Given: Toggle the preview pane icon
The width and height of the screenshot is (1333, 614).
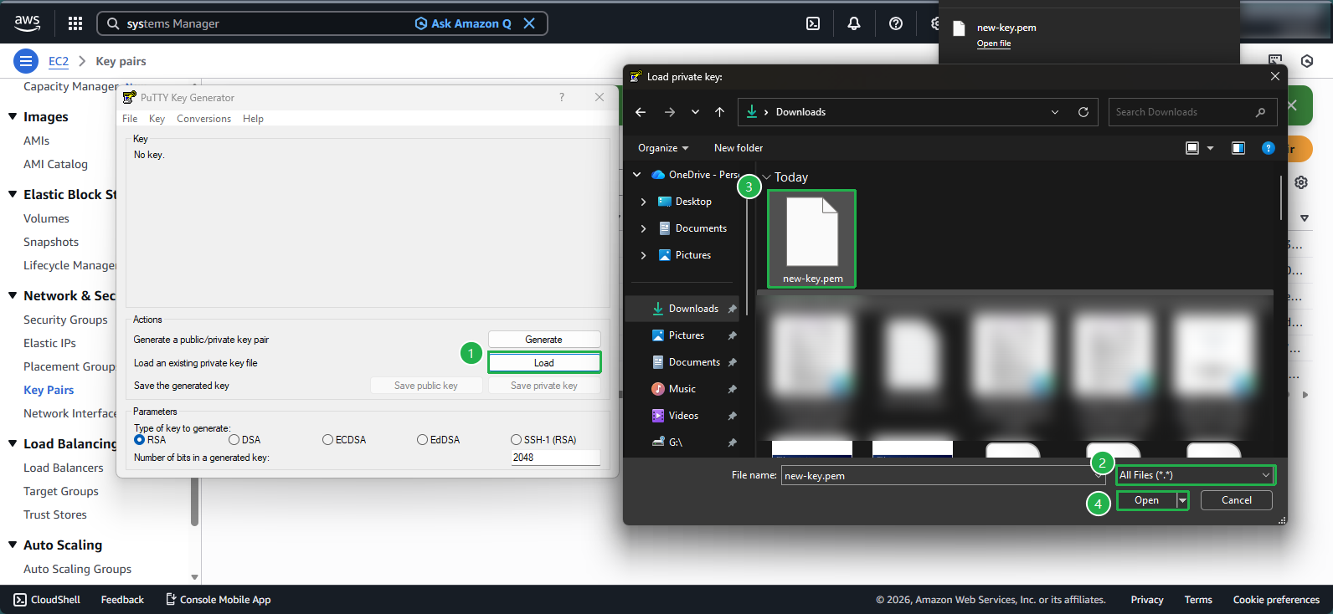Looking at the screenshot, I should [x=1238, y=148].
